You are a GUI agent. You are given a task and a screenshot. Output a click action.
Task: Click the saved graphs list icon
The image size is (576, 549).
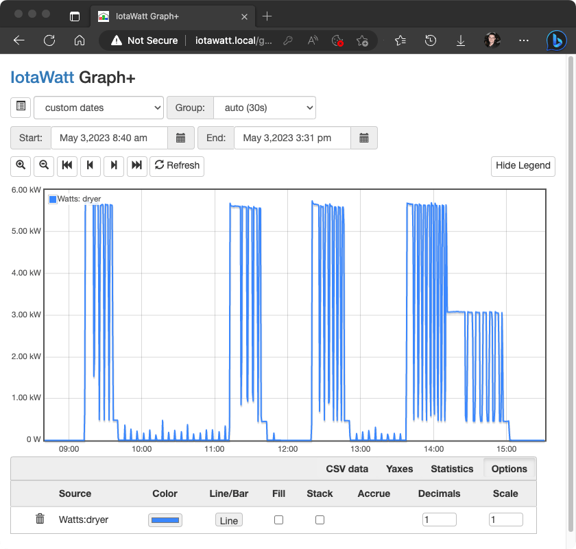[21, 107]
